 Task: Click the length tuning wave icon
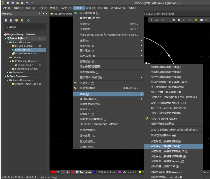click(190, 20)
